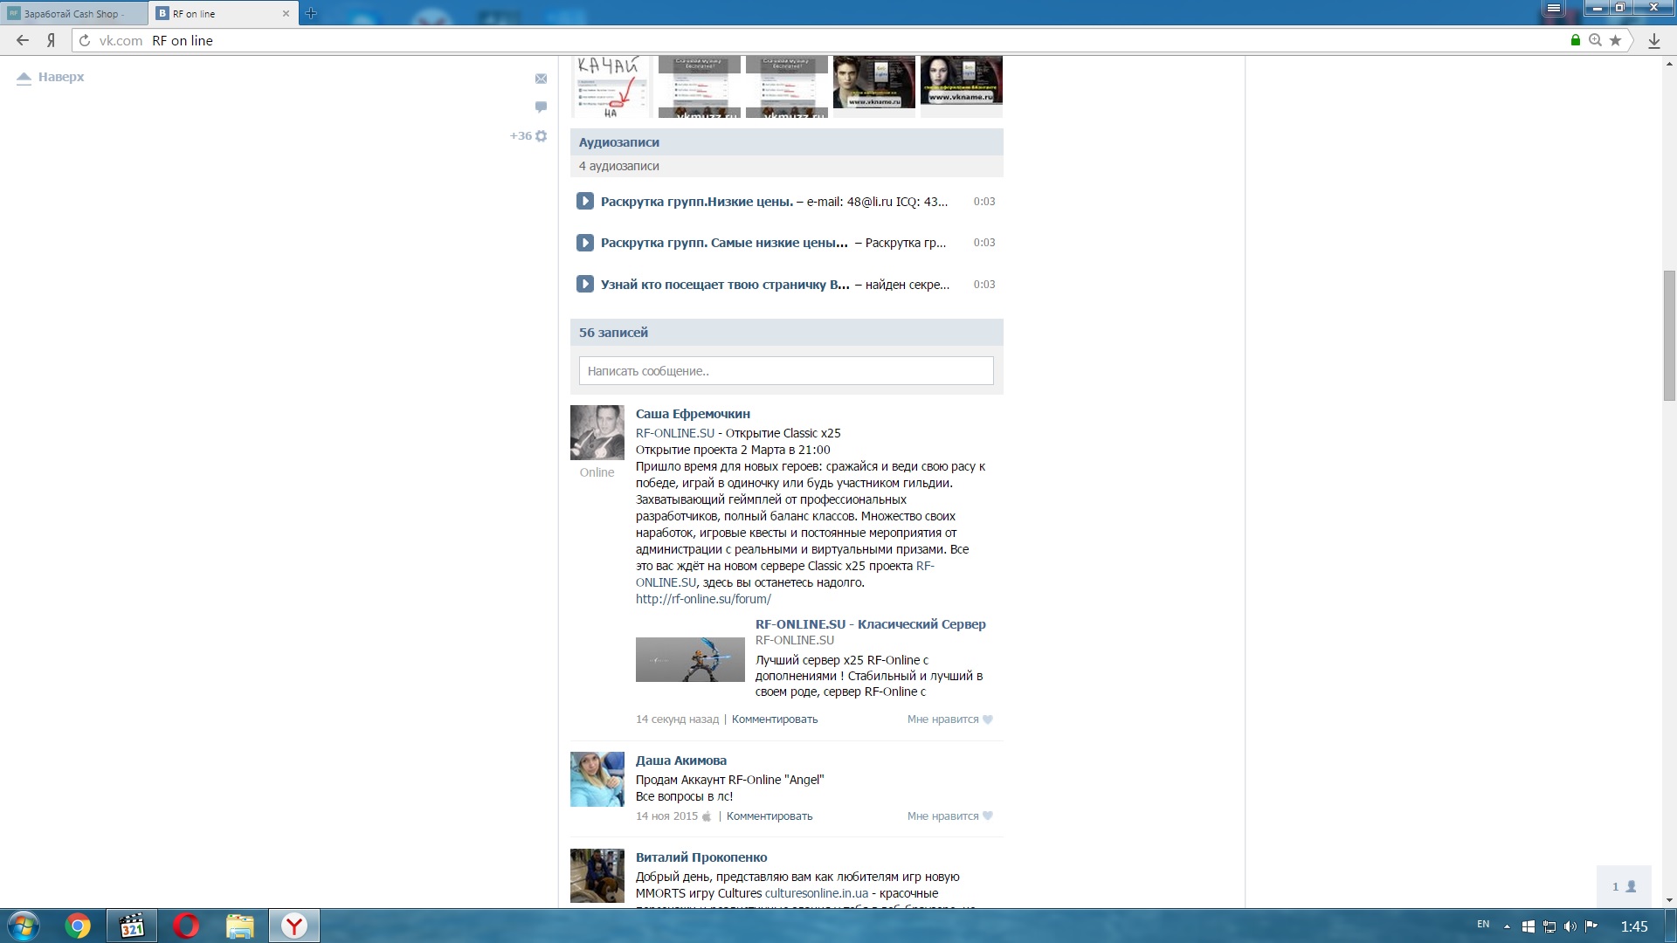The width and height of the screenshot is (1677, 943).
Task: Open 'RF-ONLINE.SU - Класический Сервер' link title
Action: (x=870, y=624)
